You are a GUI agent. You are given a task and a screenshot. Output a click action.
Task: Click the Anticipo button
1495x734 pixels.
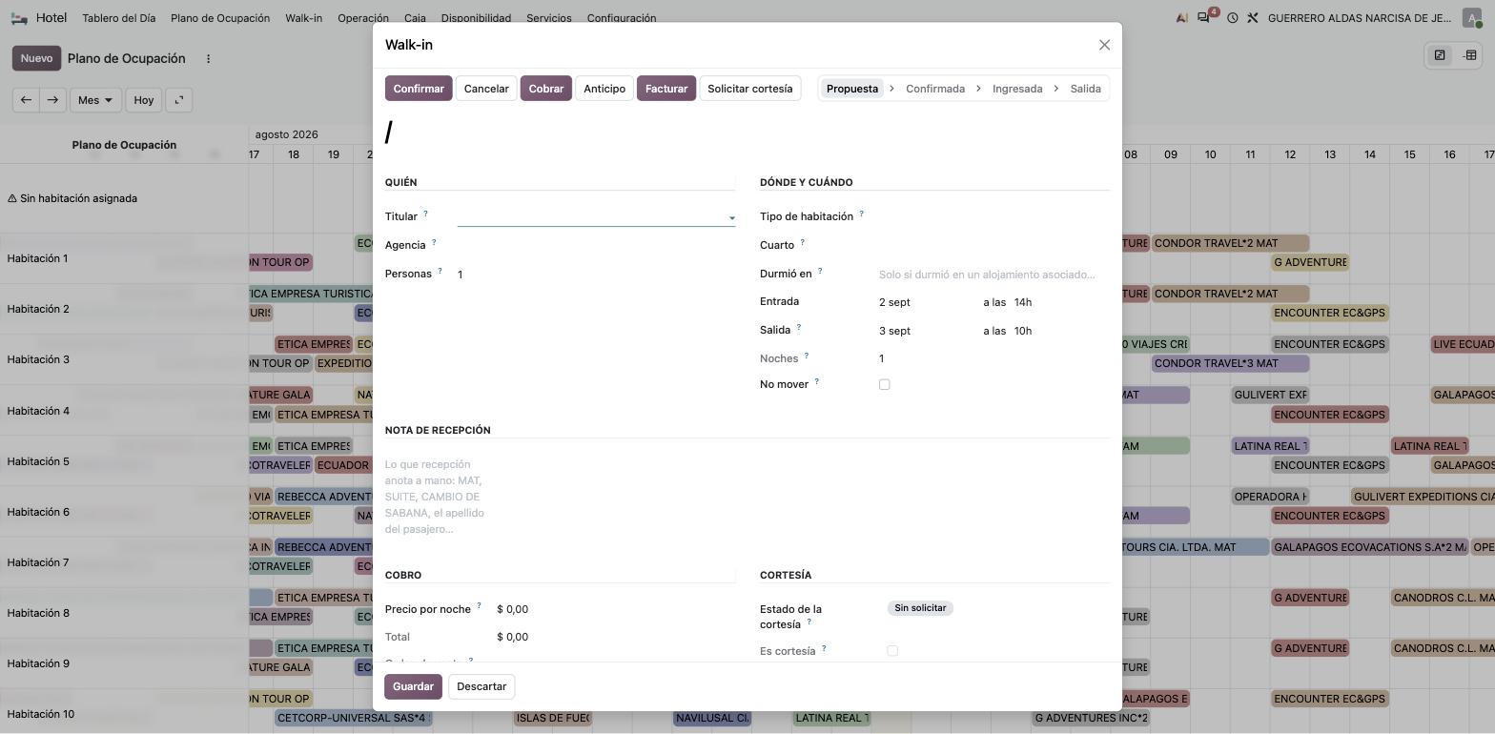pos(604,89)
